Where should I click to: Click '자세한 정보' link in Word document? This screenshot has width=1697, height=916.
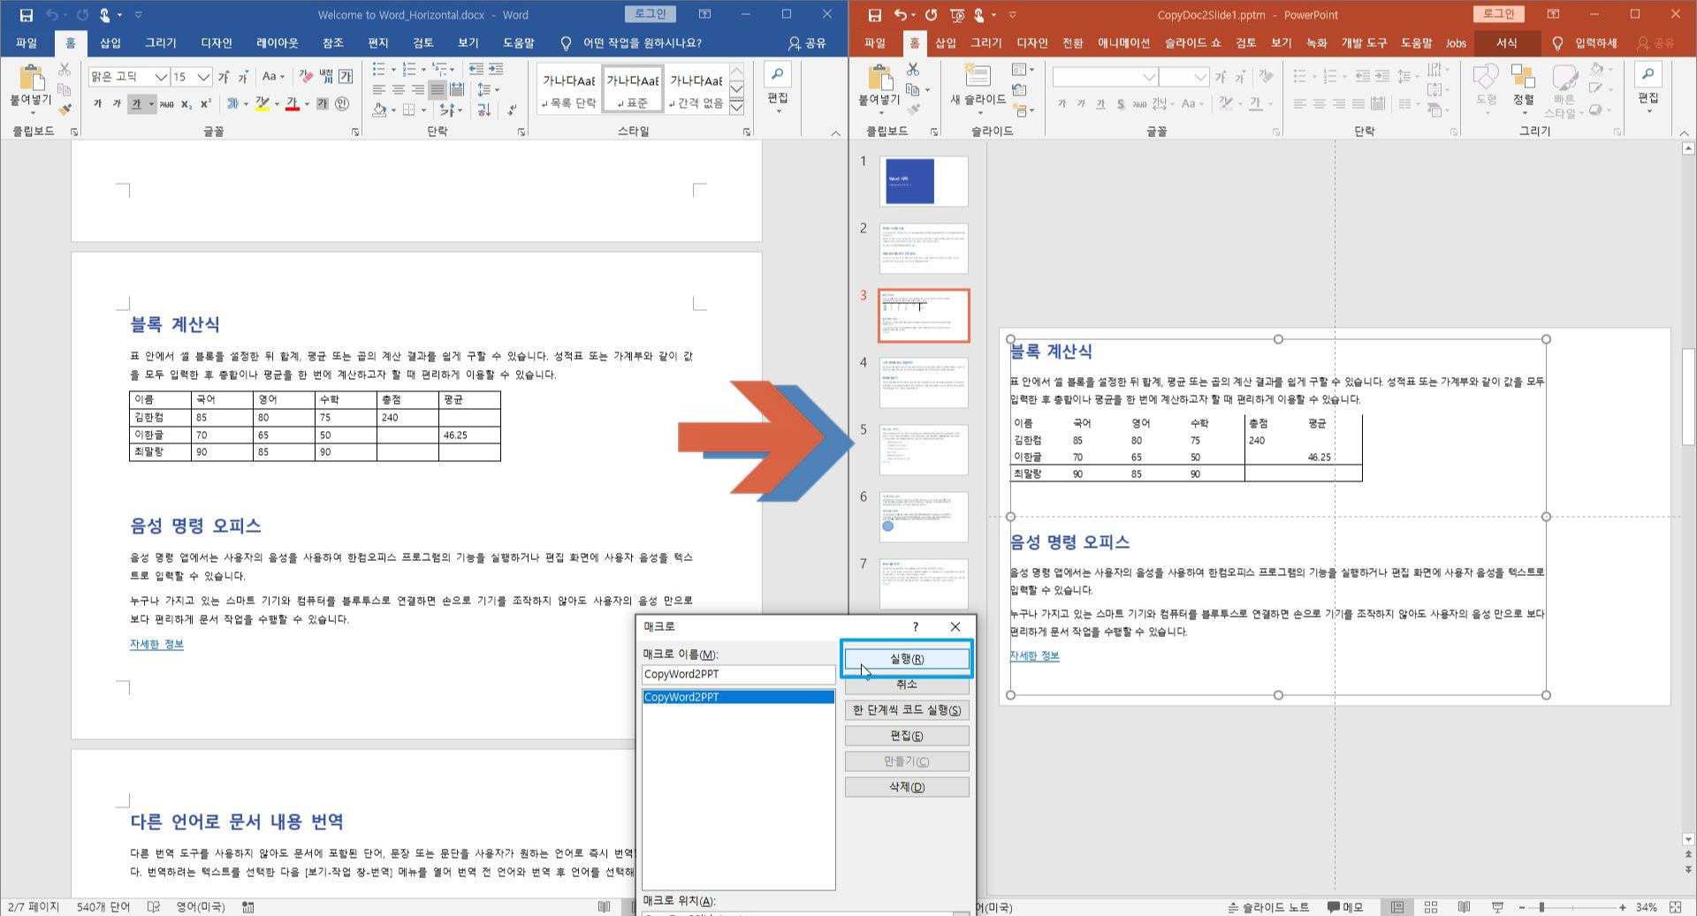[156, 644]
